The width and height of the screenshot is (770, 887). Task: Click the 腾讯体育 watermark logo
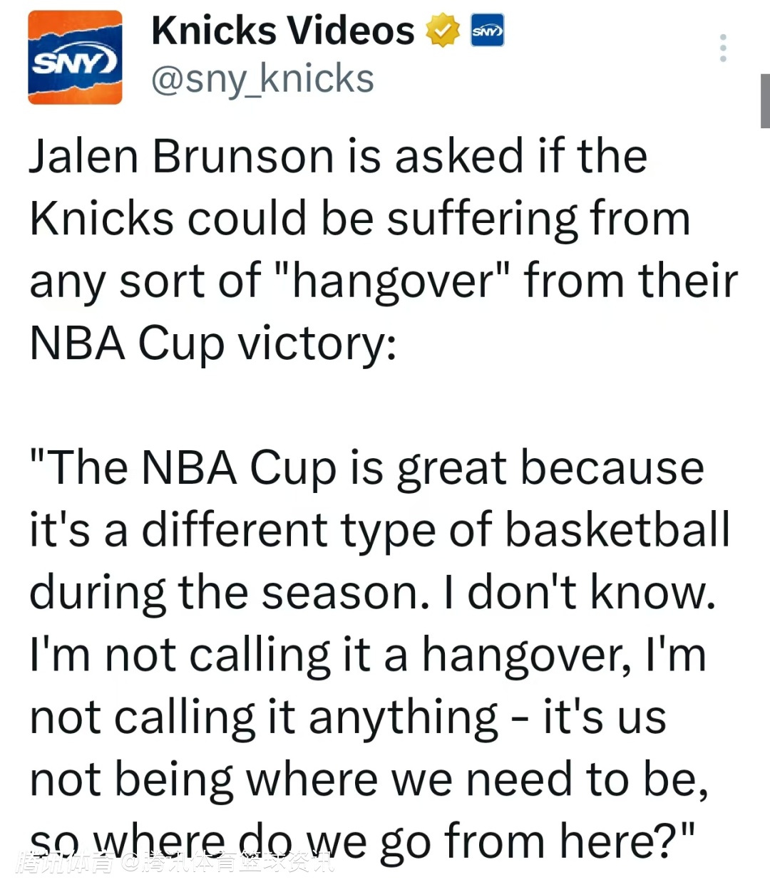coord(66,863)
